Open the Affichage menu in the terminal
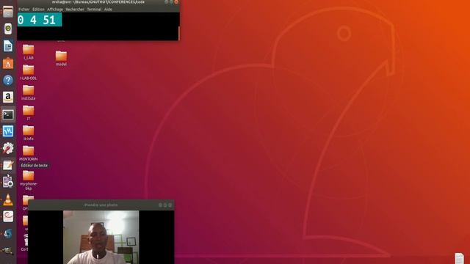 point(55,10)
